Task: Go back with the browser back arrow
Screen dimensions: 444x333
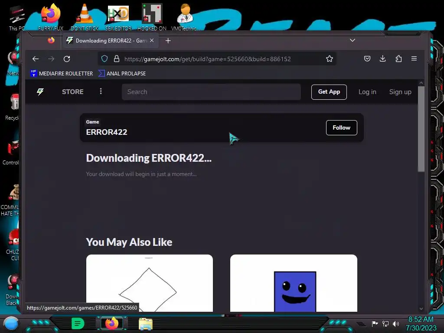Action: coord(36,59)
